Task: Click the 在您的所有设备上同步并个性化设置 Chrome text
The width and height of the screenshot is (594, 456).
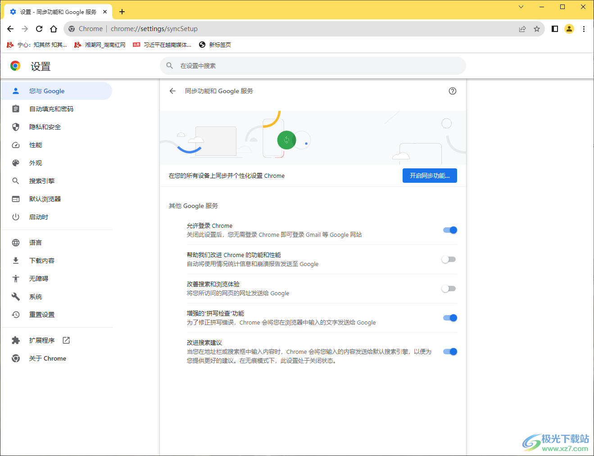Action: (227, 176)
